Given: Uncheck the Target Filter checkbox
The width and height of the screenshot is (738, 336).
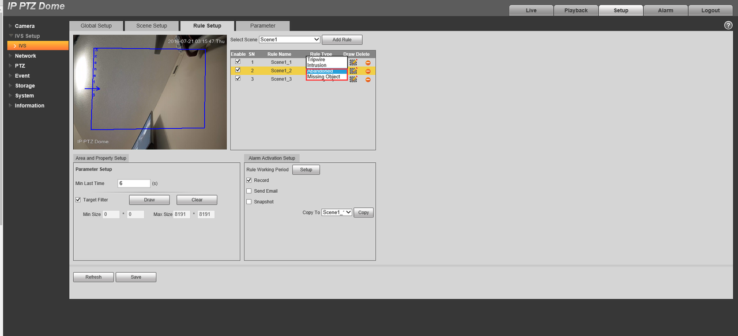Looking at the screenshot, I should point(78,200).
